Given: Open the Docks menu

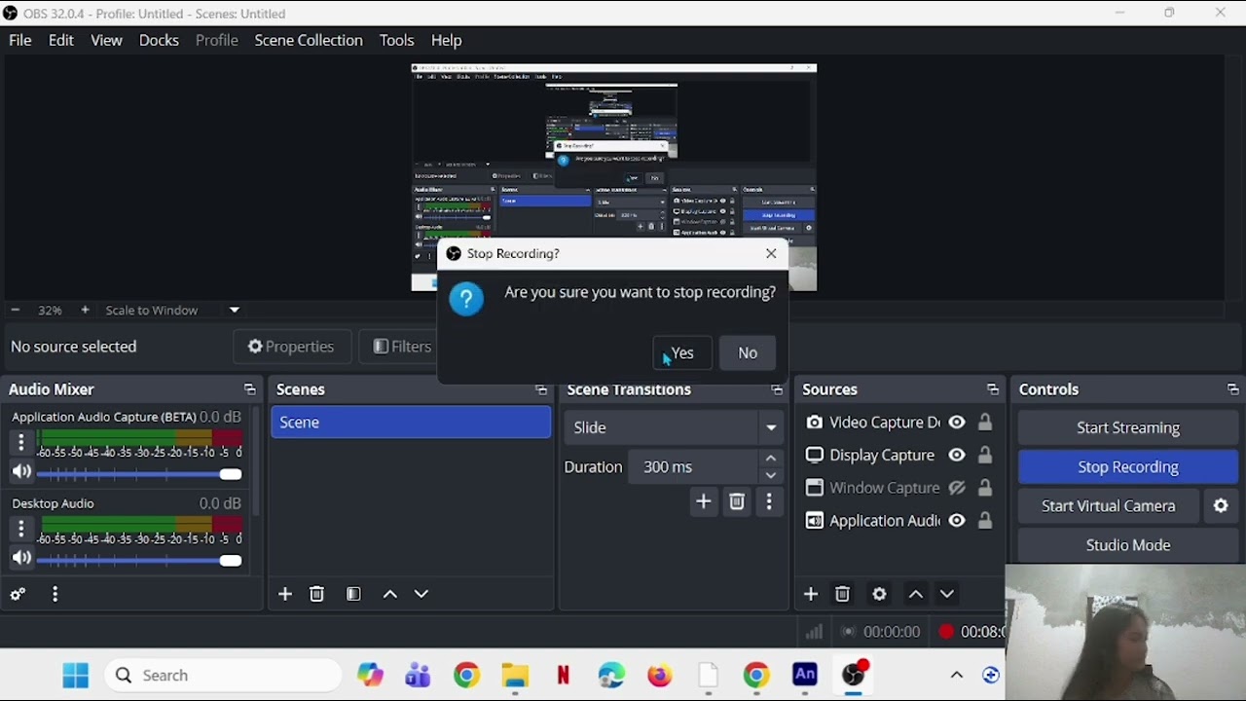Looking at the screenshot, I should (159, 41).
